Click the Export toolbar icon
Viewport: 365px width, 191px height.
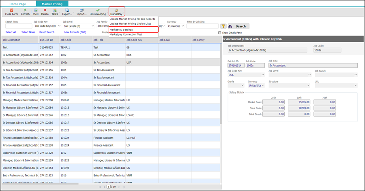point(67,10)
